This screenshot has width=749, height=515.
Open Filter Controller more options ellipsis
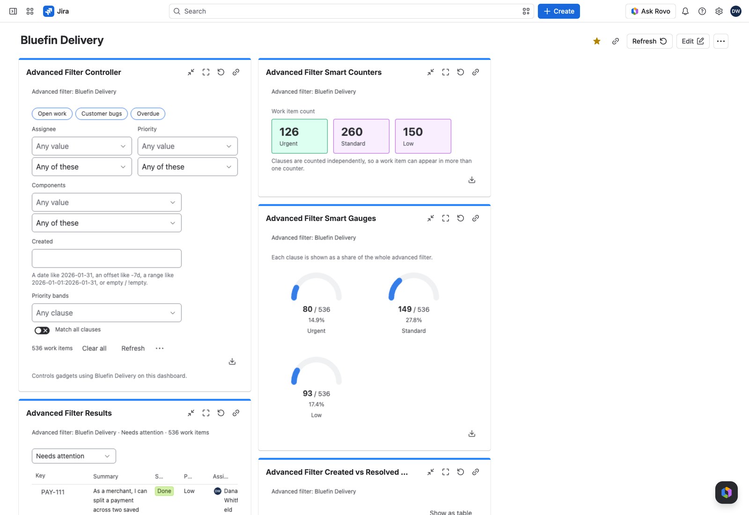(160, 348)
